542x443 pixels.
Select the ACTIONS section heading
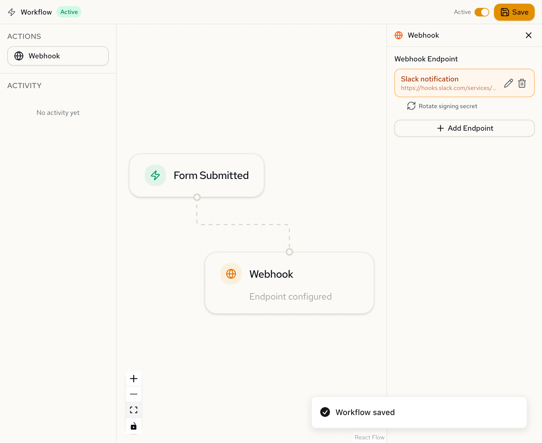(x=24, y=36)
